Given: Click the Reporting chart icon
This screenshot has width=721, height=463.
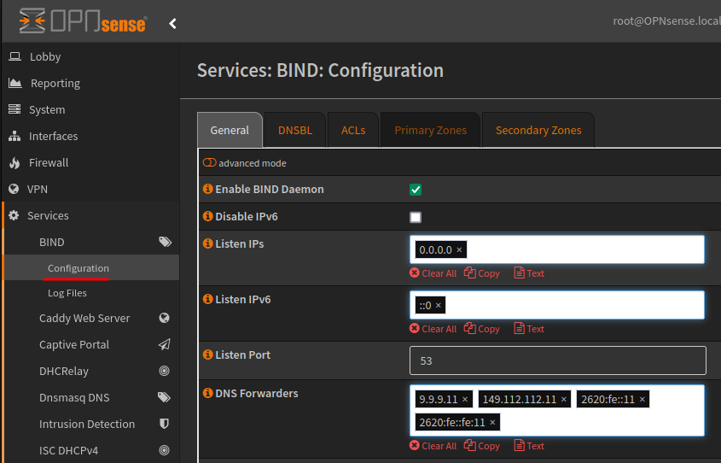Looking at the screenshot, I should click(15, 83).
